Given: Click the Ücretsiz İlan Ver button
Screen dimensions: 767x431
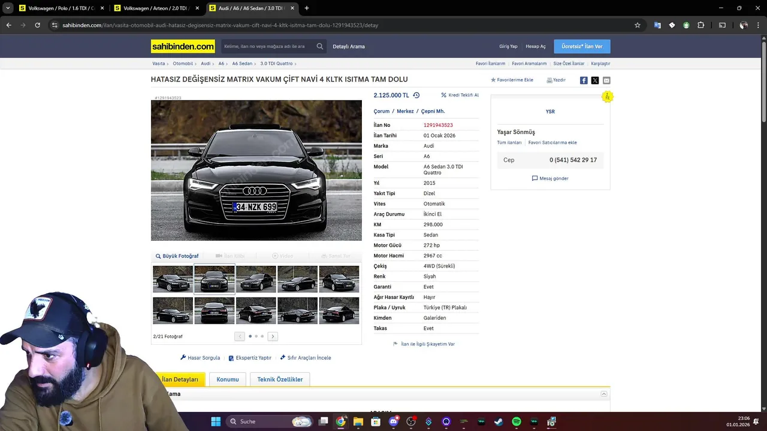Looking at the screenshot, I should [582, 46].
